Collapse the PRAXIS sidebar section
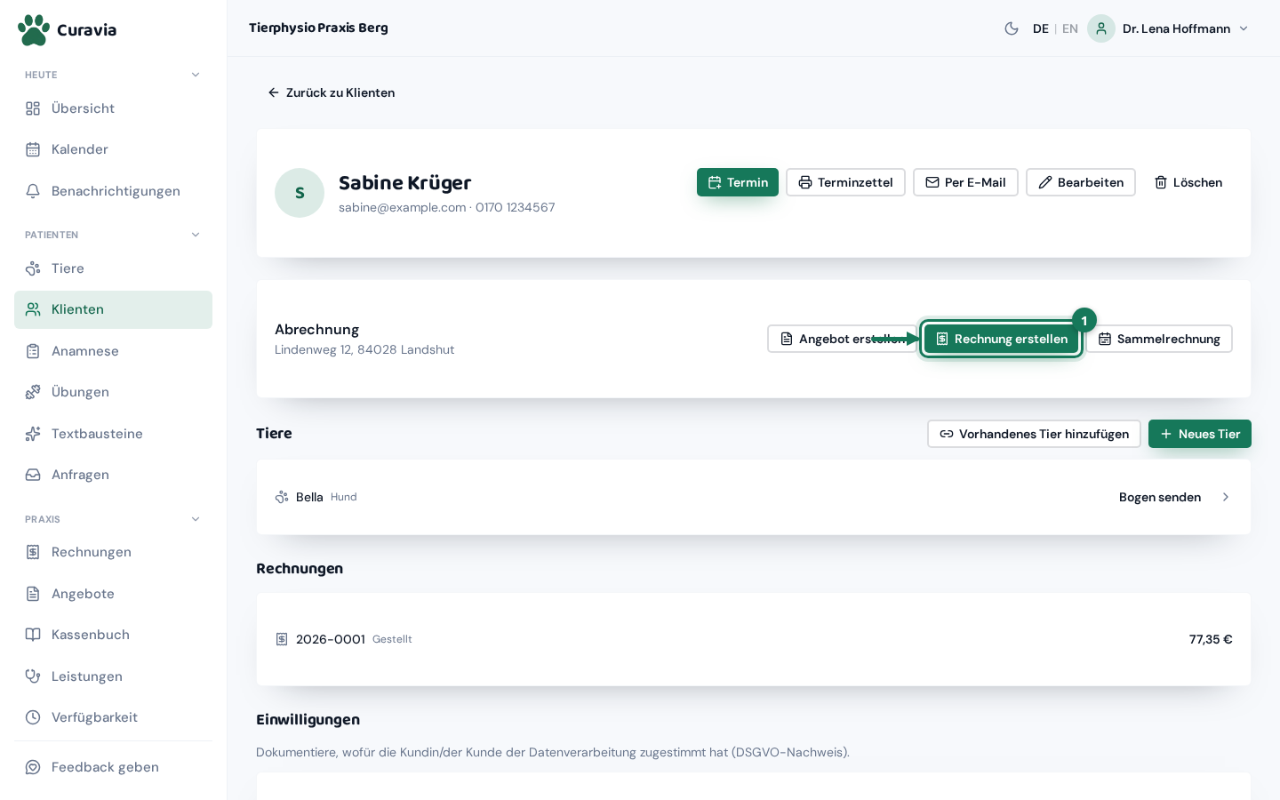This screenshot has width=1280, height=800. [x=196, y=519]
